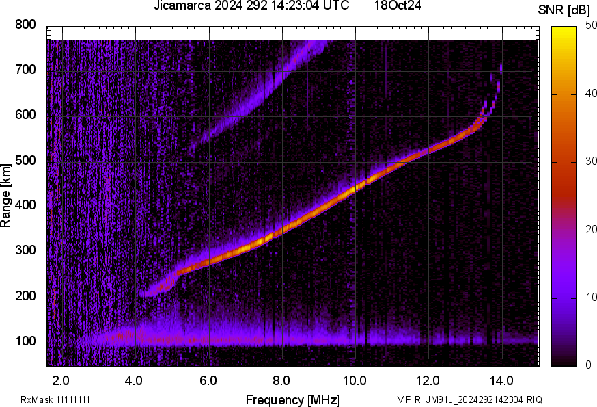The height and width of the screenshot is (407, 597).
Task: Click the yellow top of the SNR colorbar
Action: [x=564, y=32]
